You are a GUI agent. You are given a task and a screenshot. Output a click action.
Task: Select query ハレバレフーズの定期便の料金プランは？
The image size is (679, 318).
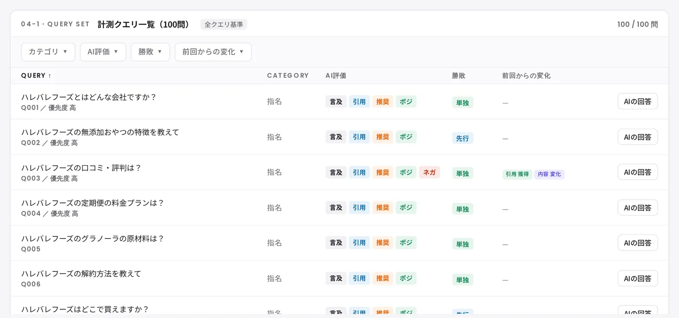point(93,203)
